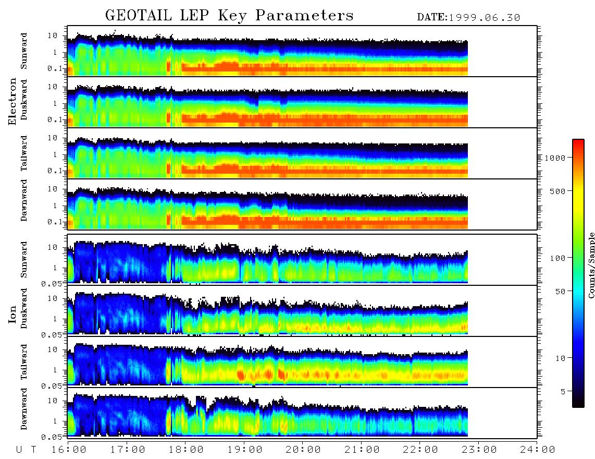Click the 21:00 time axis label
Image resolution: width=595 pixels, height=459 pixels.
(x=362, y=450)
